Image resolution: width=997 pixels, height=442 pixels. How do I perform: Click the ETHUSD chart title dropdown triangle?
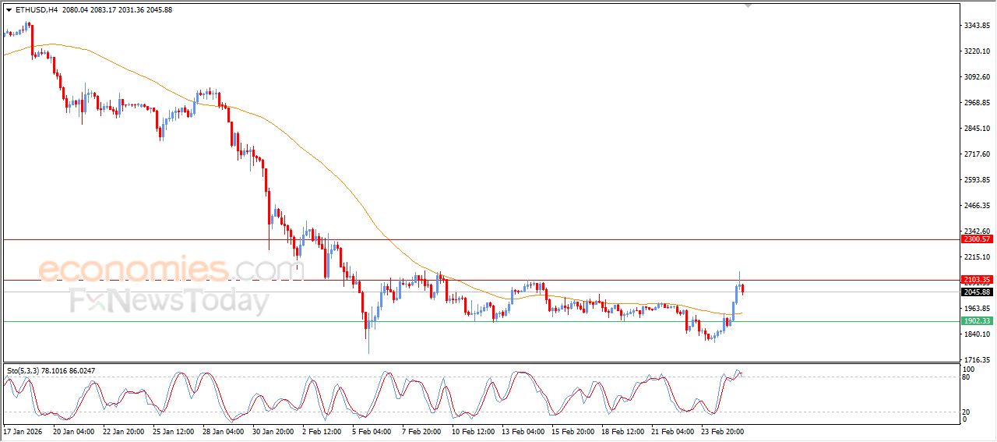point(9,10)
